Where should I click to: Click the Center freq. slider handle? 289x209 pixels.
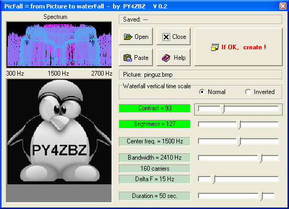click(x=239, y=142)
